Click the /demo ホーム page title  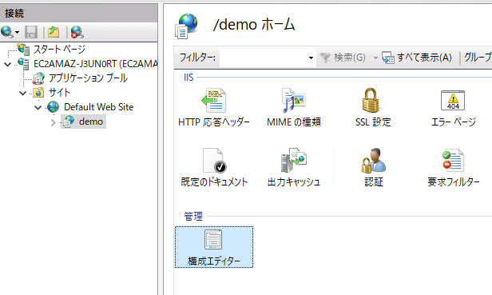(254, 25)
